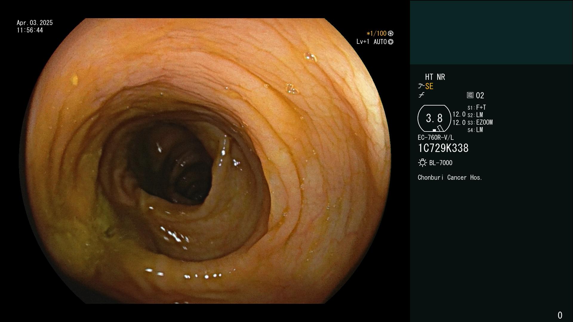Screen dimensions: 573x322
Task: Click the S3: EZOOM switch assignment
Action: click(480, 122)
